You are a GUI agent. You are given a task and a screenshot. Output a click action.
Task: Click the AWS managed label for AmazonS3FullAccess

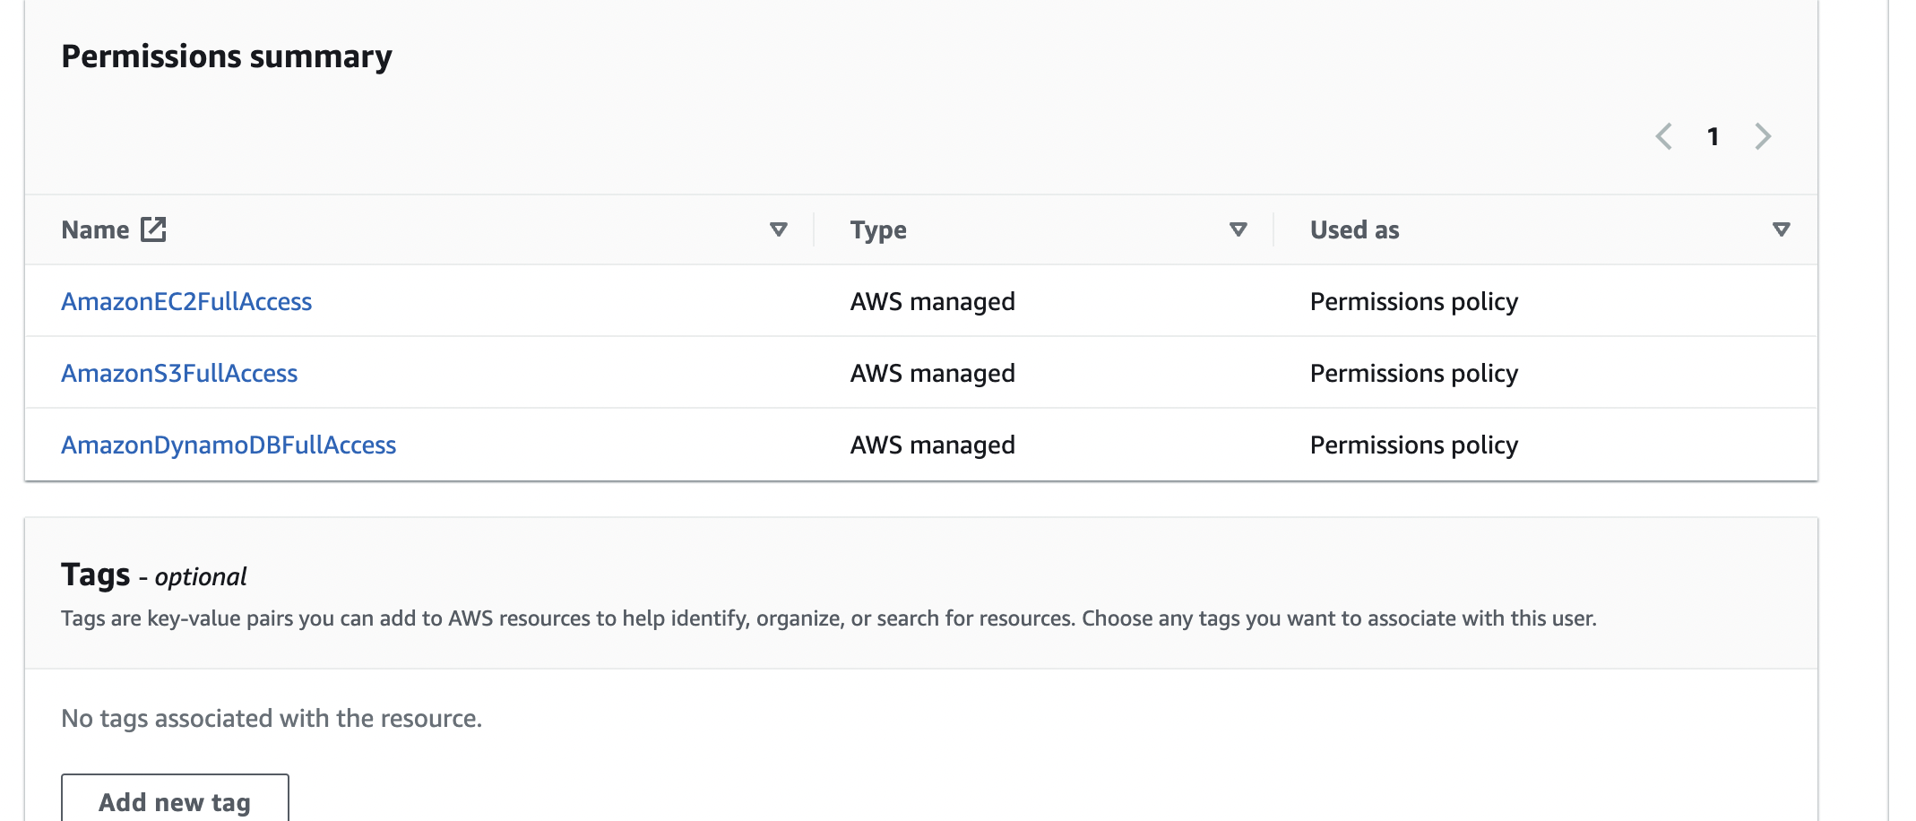pos(932,373)
